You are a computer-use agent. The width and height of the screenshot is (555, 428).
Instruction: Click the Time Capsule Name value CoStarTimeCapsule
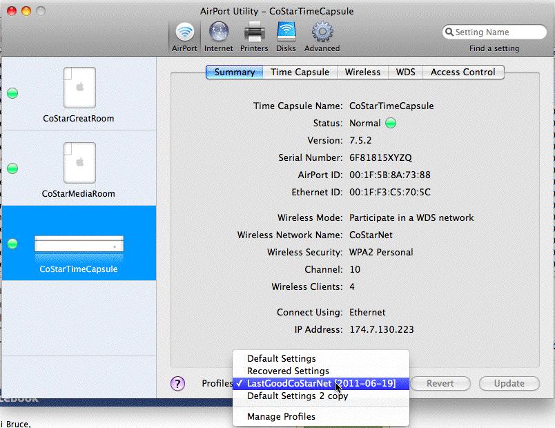coord(391,106)
